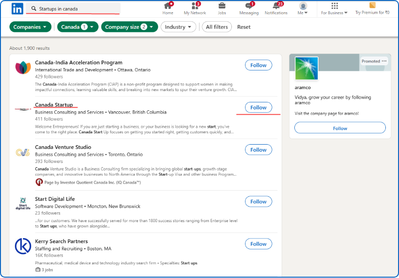Expand the Company size filter

click(130, 27)
